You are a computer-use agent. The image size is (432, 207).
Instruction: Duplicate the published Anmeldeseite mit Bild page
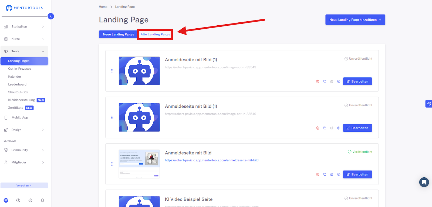point(325,174)
